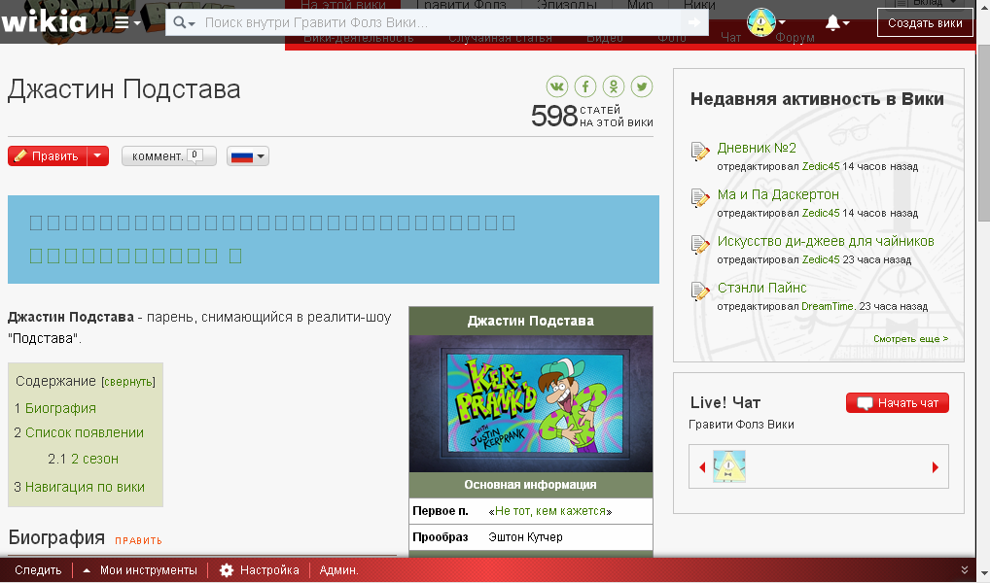Open Ма и Па Даскертон article

pos(778,194)
